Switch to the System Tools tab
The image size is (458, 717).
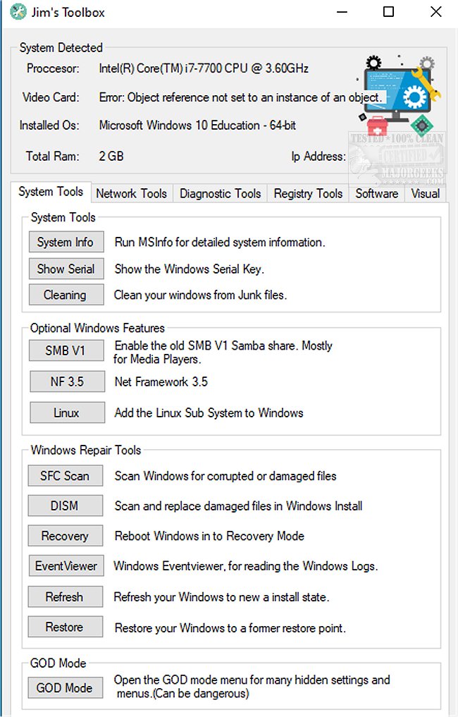point(51,192)
